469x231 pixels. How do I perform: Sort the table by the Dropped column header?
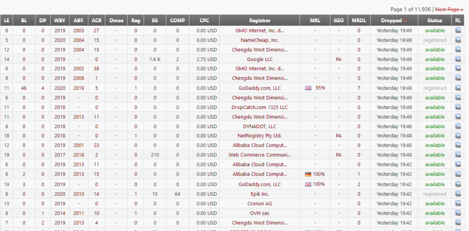coord(391,20)
